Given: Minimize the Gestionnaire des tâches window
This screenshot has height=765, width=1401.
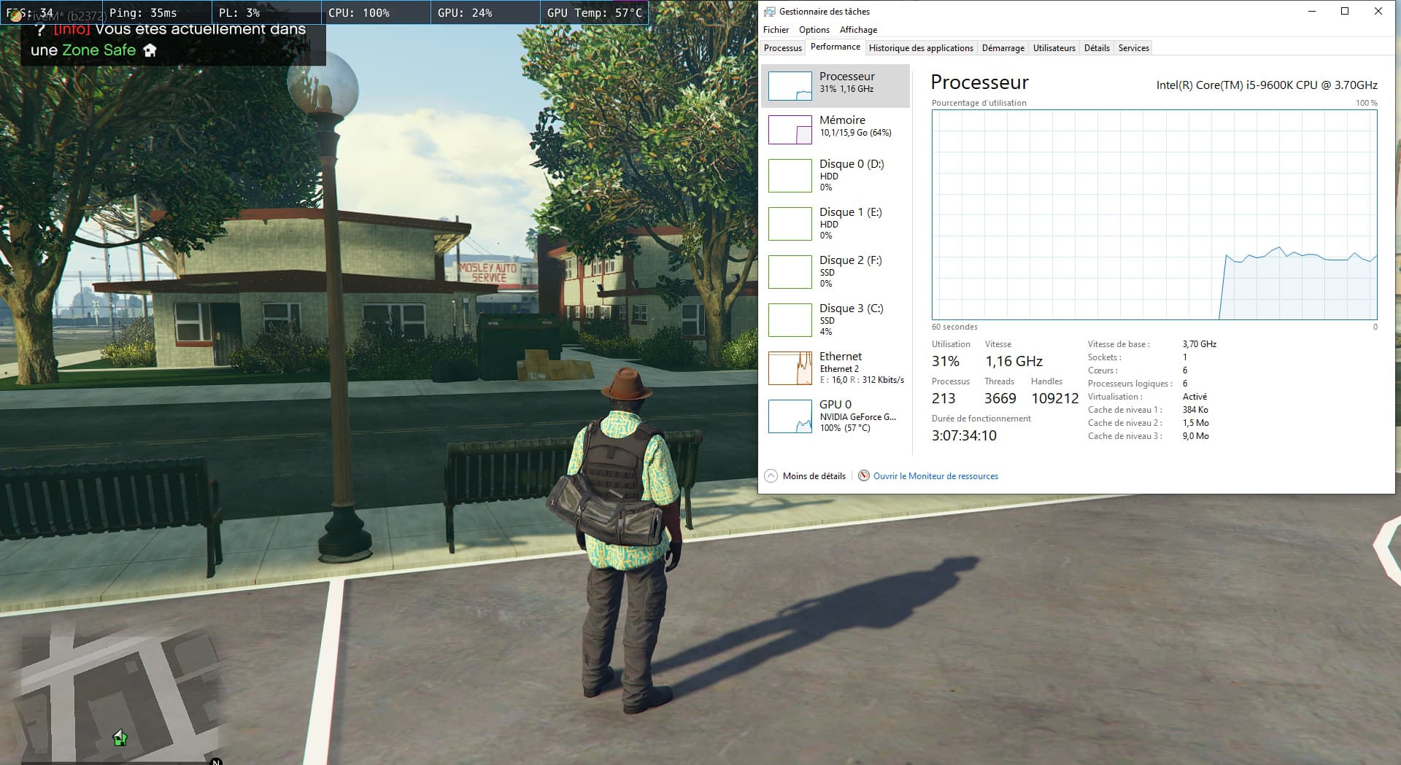Looking at the screenshot, I should (1311, 11).
